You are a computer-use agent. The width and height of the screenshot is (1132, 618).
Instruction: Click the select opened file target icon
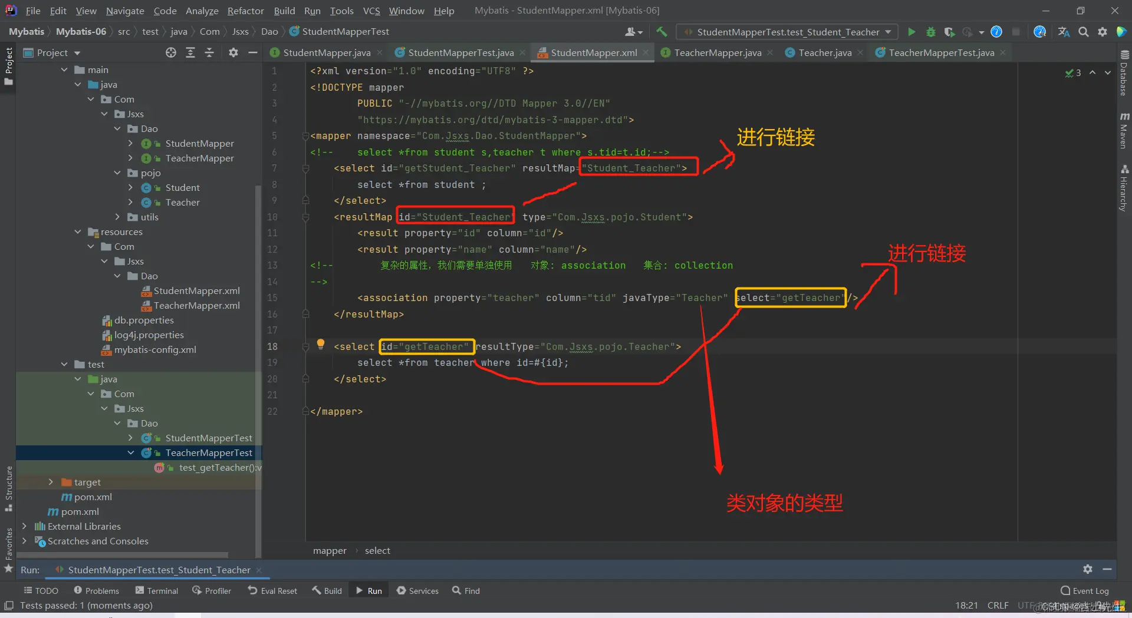pyautogui.click(x=171, y=52)
